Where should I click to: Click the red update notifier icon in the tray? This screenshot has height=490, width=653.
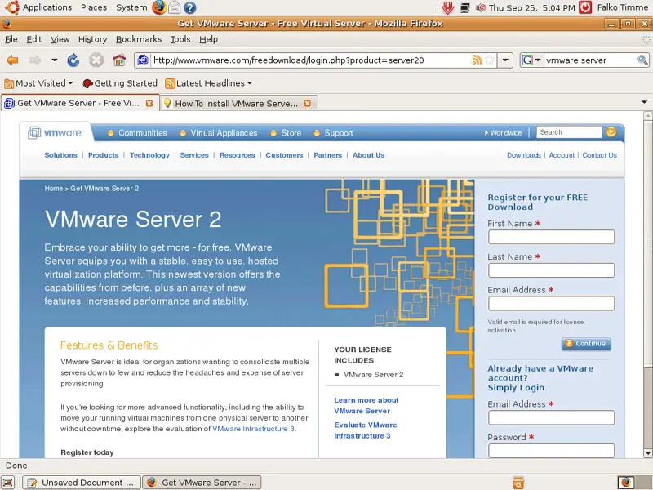pos(448,7)
